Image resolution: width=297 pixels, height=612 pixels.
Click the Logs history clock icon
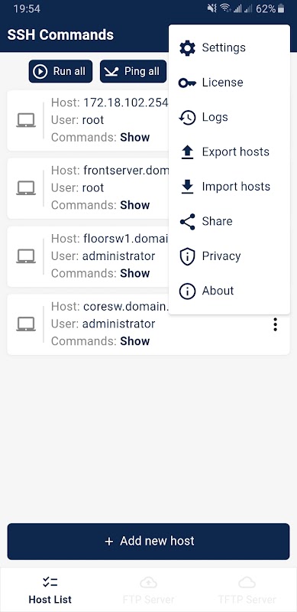click(187, 118)
